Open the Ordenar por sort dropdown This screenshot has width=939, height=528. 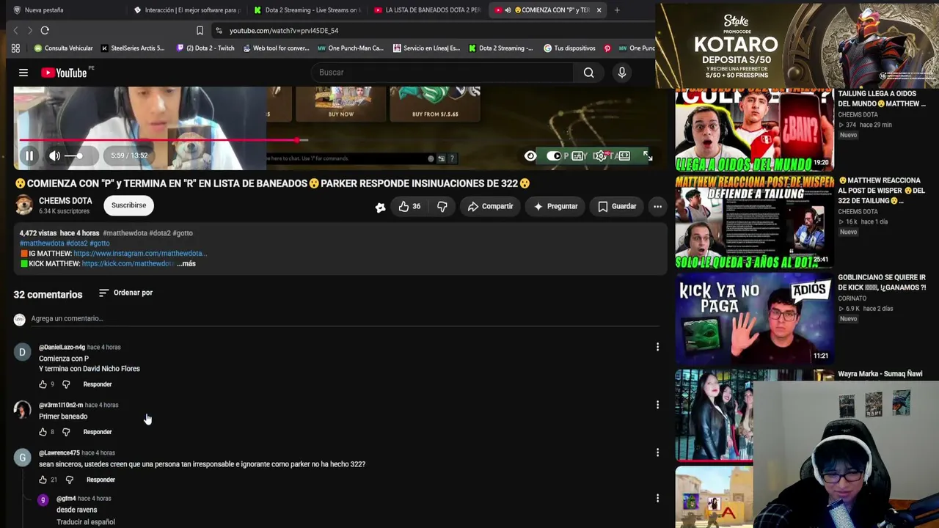pyautogui.click(x=125, y=293)
